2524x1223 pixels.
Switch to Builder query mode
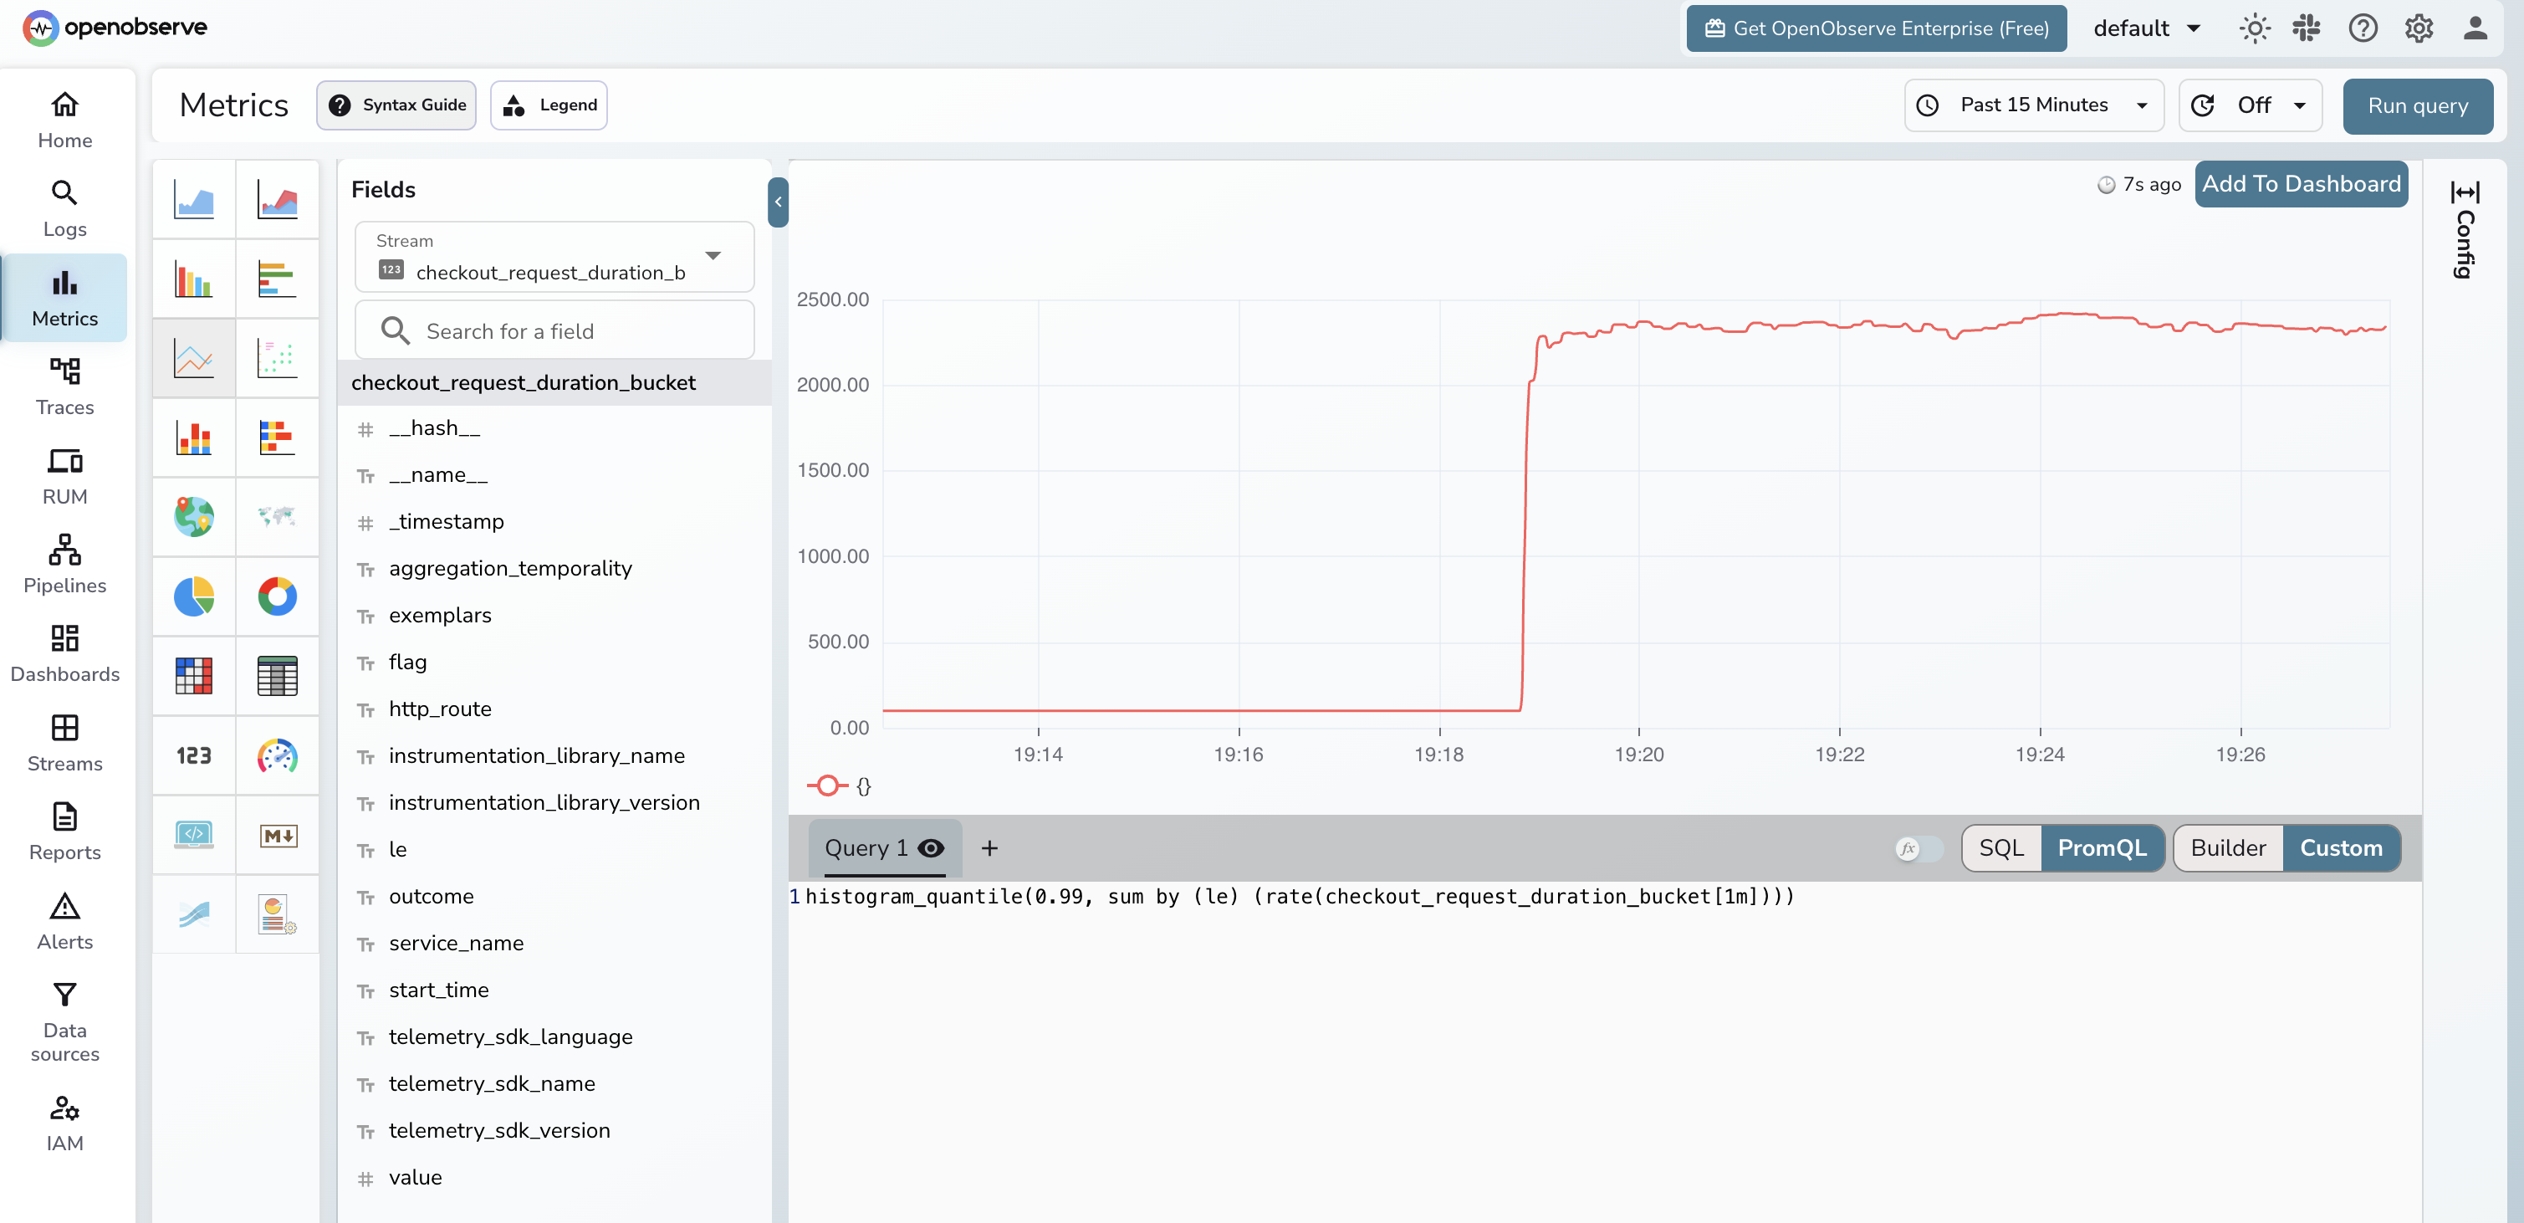[x=2228, y=848]
